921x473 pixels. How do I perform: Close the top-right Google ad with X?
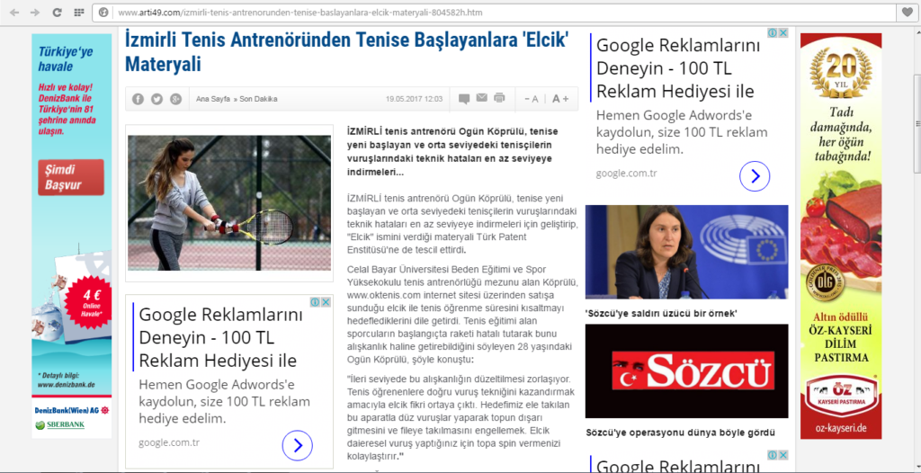[x=783, y=33]
